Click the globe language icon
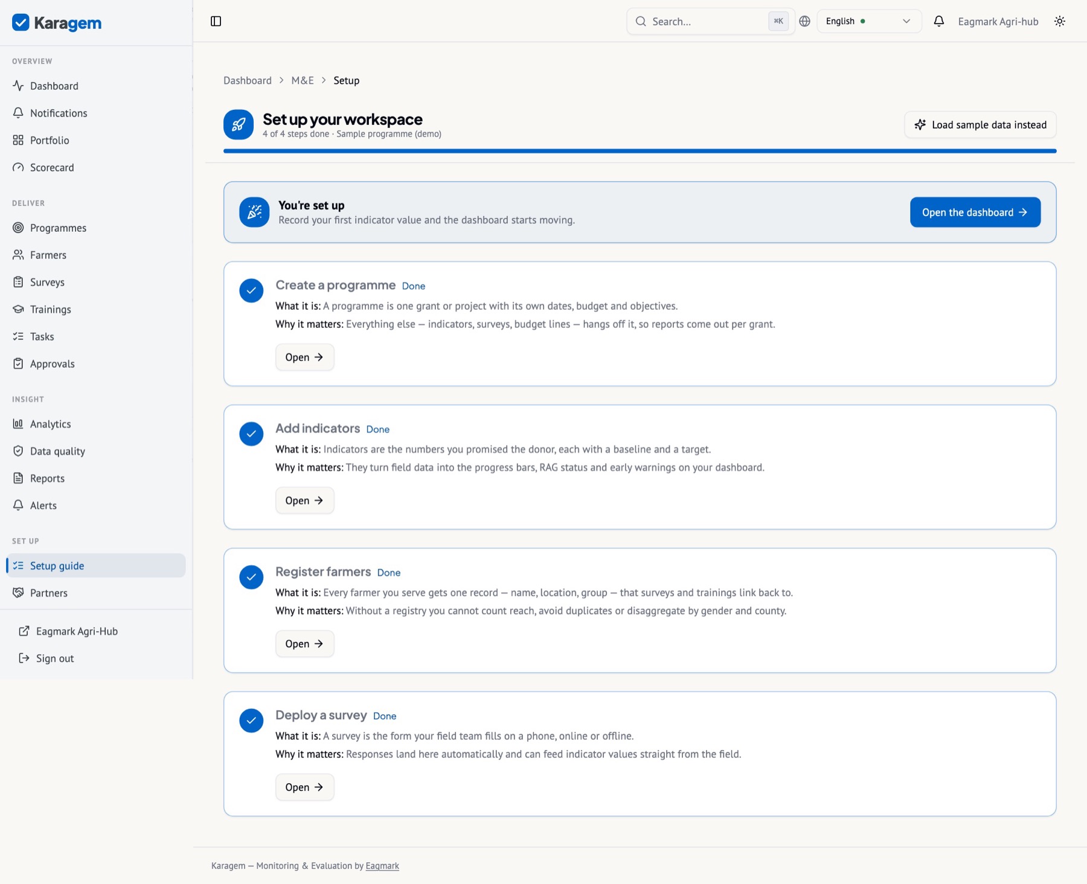Viewport: 1087px width, 884px height. tap(804, 21)
